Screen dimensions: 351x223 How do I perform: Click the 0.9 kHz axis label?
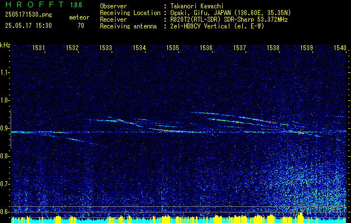tap(5, 128)
